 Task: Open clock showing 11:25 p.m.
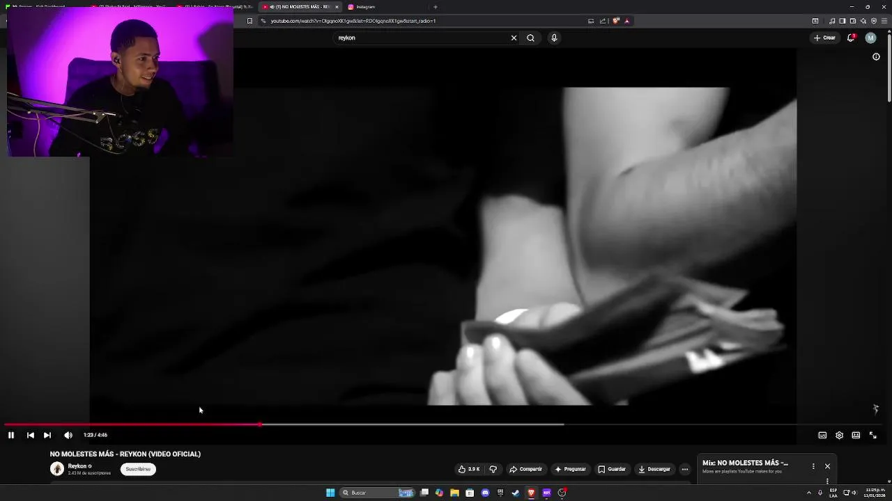pos(875,493)
